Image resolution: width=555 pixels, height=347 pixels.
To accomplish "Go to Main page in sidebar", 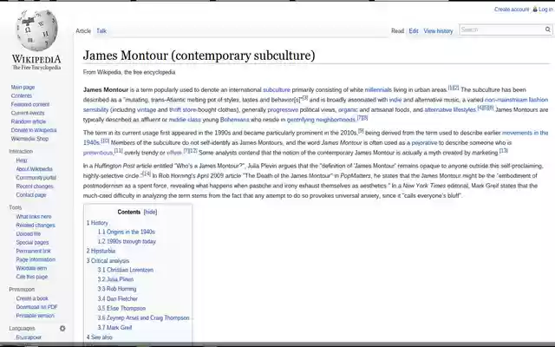I will 23,87.
